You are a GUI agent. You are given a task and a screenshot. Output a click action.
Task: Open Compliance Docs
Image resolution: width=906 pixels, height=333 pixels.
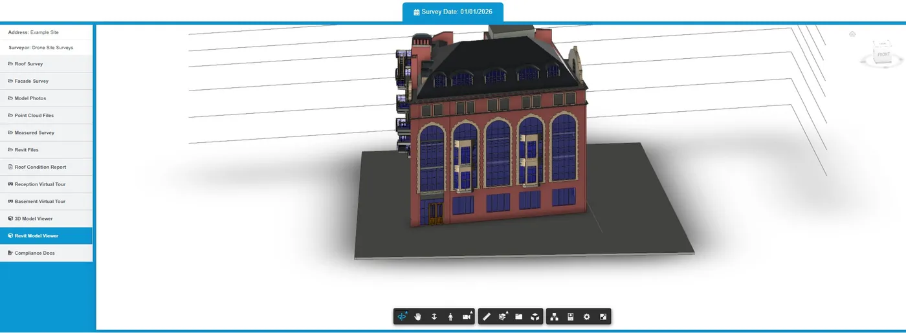click(x=46, y=253)
